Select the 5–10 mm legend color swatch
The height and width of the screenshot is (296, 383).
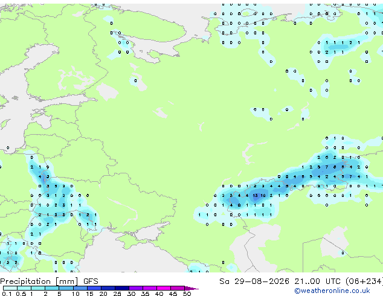click(x=66, y=288)
